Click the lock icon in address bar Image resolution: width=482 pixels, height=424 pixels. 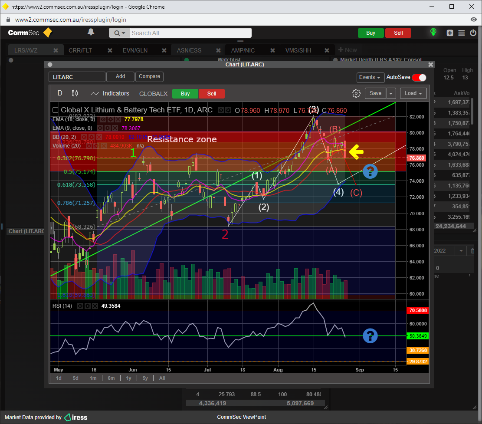(8, 20)
